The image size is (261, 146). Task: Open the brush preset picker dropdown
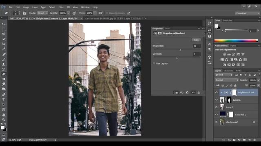(x=20, y=13)
